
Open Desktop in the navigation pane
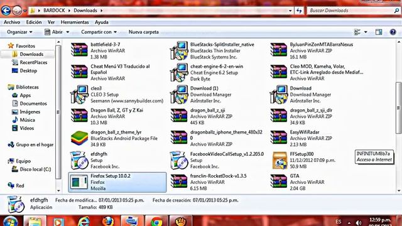28,70
